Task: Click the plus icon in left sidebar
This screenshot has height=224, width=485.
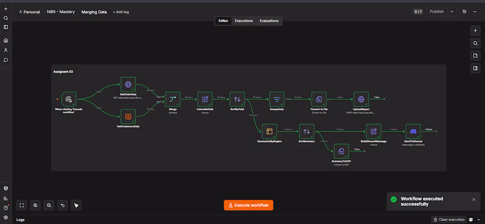Action: [x=6, y=9]
